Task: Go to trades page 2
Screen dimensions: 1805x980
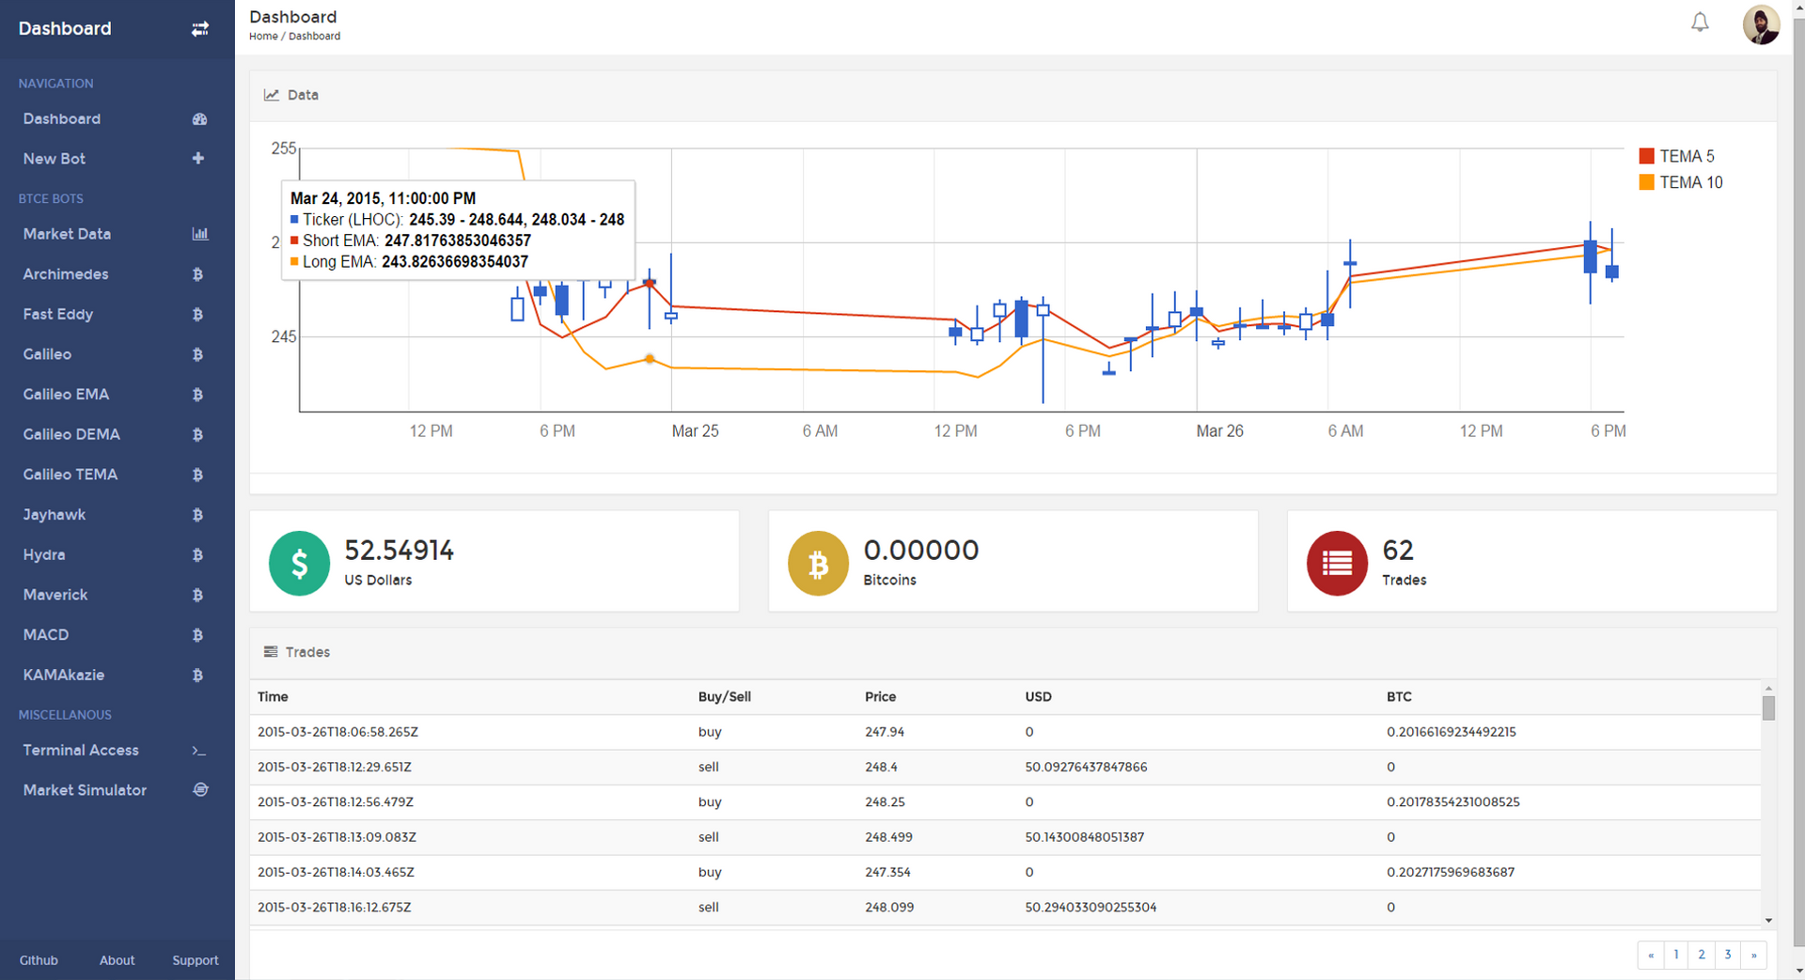Action: 1702,955
